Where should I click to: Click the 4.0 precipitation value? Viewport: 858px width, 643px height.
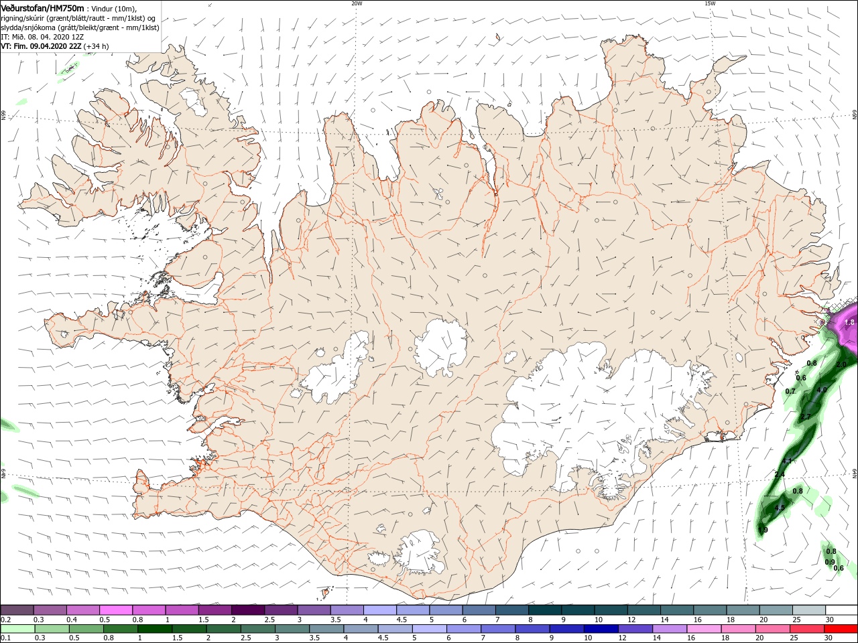tap(822, 390)
